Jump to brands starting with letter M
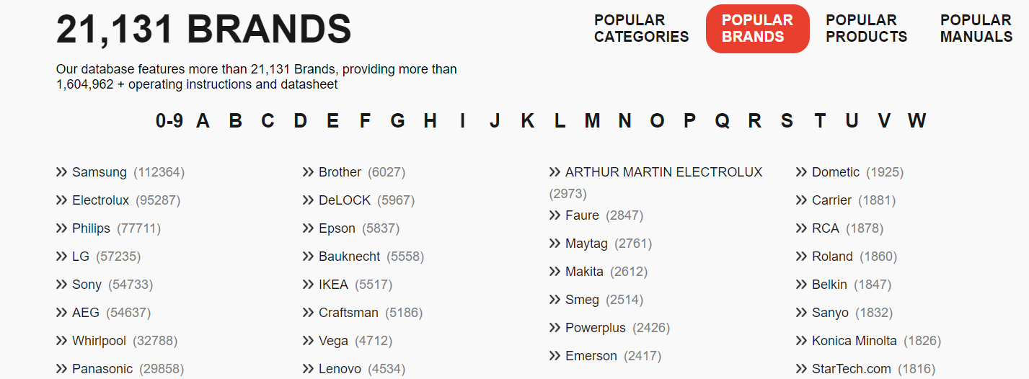1029x379 pixels. pyautogui.click(x=592, y=121)
